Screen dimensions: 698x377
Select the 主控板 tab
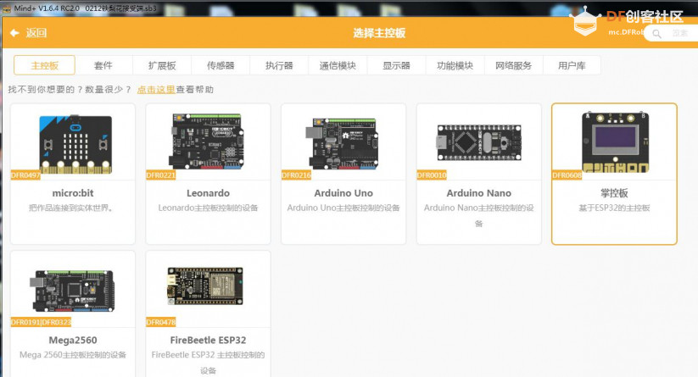[44, 65]
